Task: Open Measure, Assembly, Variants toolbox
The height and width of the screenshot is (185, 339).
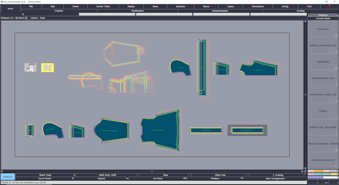Action: point(323,144)
